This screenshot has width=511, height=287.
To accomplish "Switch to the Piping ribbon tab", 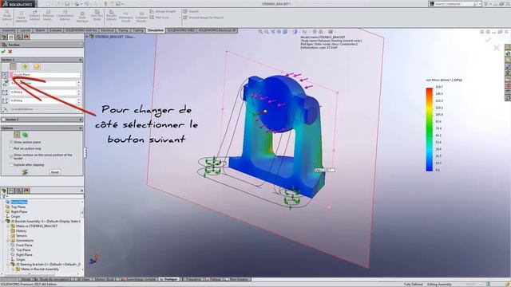I will click(x=123, y=30).
